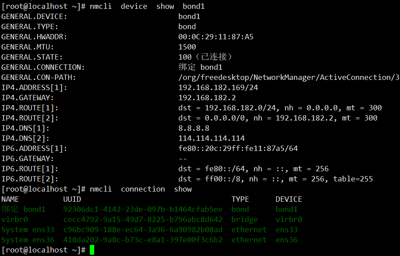Click the gateway value 192.168.182.2
400x256 pixels.
(x=207, y=98)
